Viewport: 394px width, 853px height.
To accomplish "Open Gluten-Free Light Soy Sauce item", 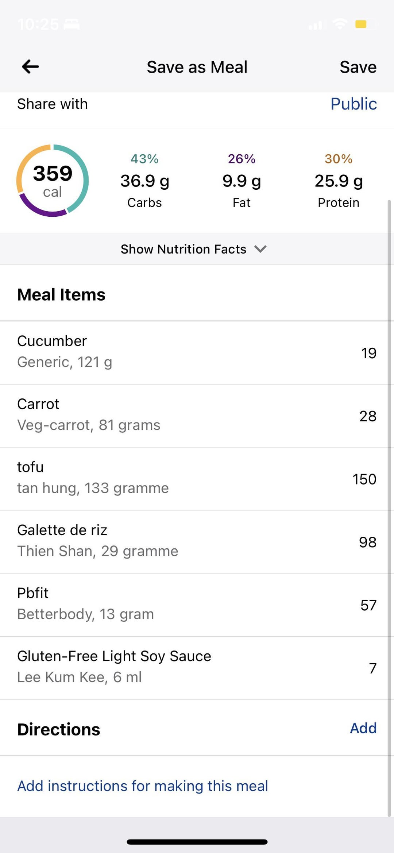I will pyautogui.click(x=197, y=667).
